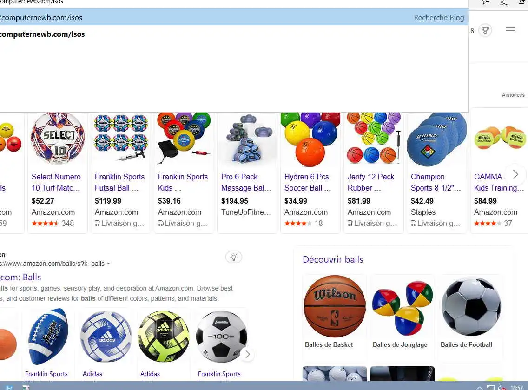Expand the Amazon URL dropdown arrow
The image size is (528, 390).
click(108, 264)
